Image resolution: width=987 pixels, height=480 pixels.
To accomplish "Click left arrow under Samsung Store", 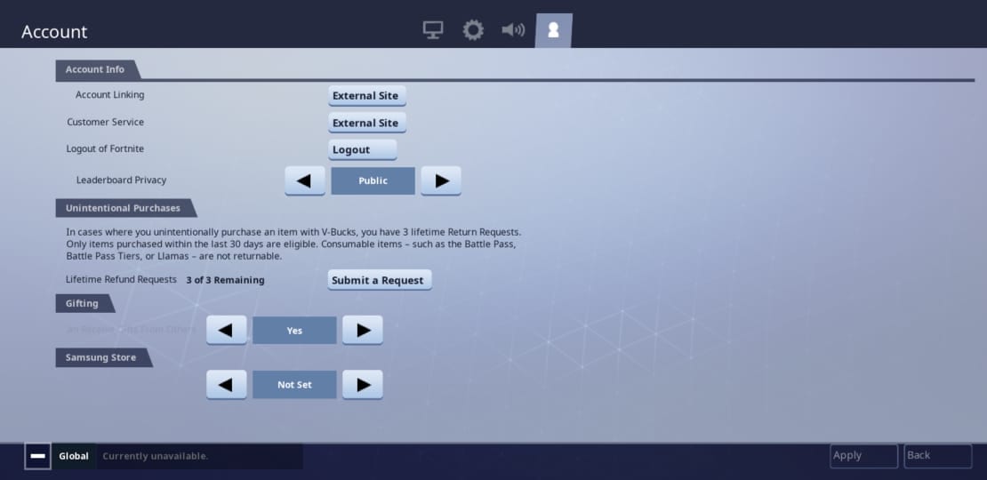I will coord(226,385).
